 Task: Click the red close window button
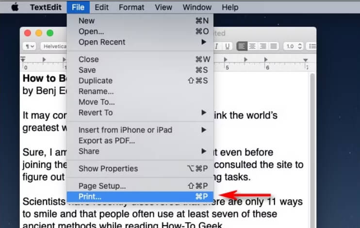[28, 33]
